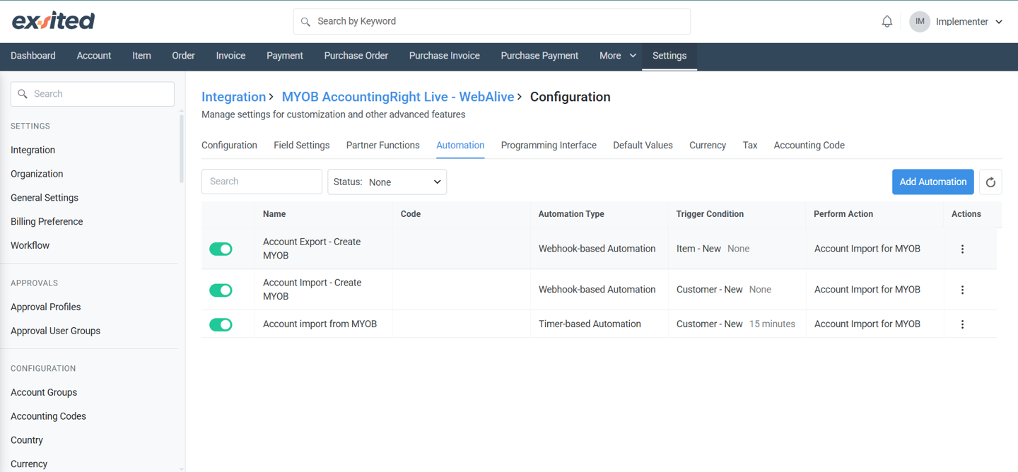Open Purchase Order in the top navigation
The image size is (1018, 472).
click(x=356, y=56)
